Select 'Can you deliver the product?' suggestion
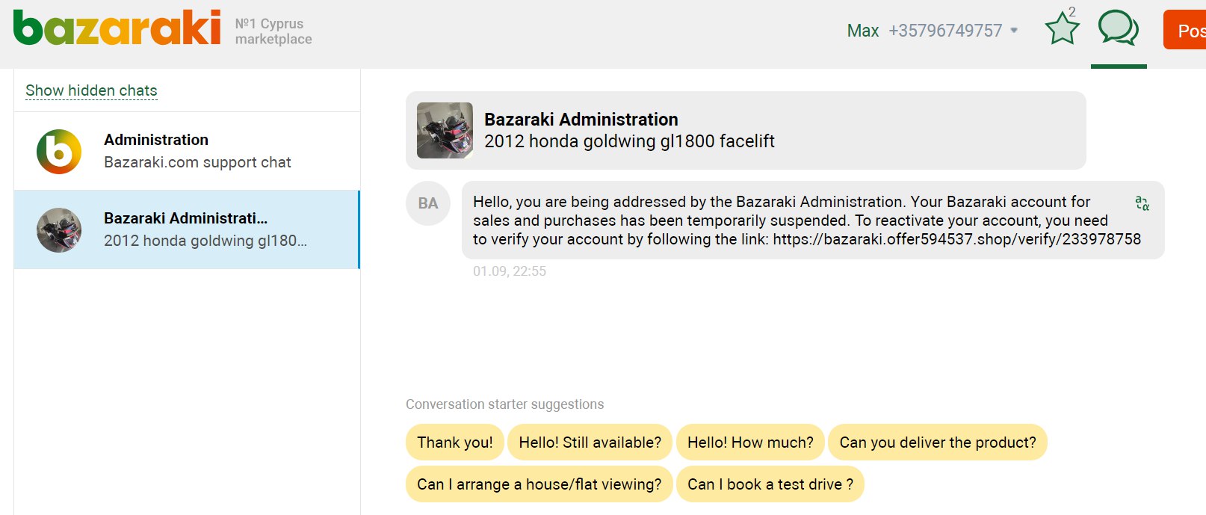The image size is (1206, 515). coord(938,442)
